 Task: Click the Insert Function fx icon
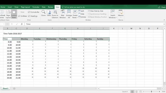[22, 24]
